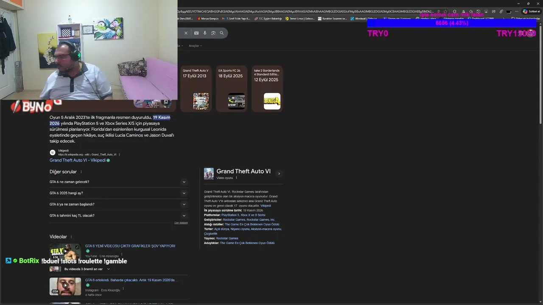Select the Grand Theft Auto V release card
This screenshot has height=305, width=543.
point(196,89)
